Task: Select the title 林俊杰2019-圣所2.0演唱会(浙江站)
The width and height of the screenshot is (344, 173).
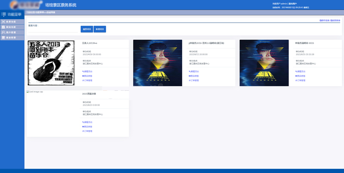Action: point(206,43)
